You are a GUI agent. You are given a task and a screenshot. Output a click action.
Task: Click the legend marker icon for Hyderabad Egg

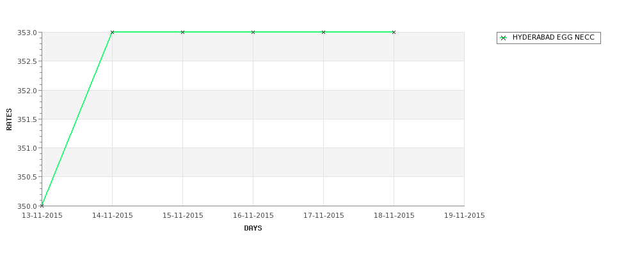tap(504, 38)
